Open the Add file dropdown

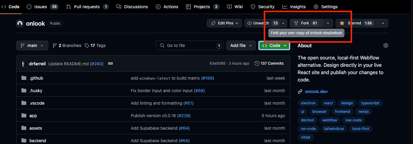tap(241, 45)
